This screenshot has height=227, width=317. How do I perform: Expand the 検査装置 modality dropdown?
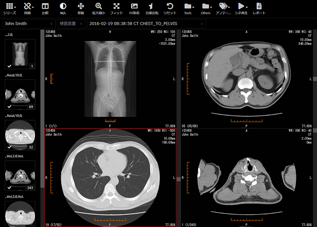click(x=71, y=24)
